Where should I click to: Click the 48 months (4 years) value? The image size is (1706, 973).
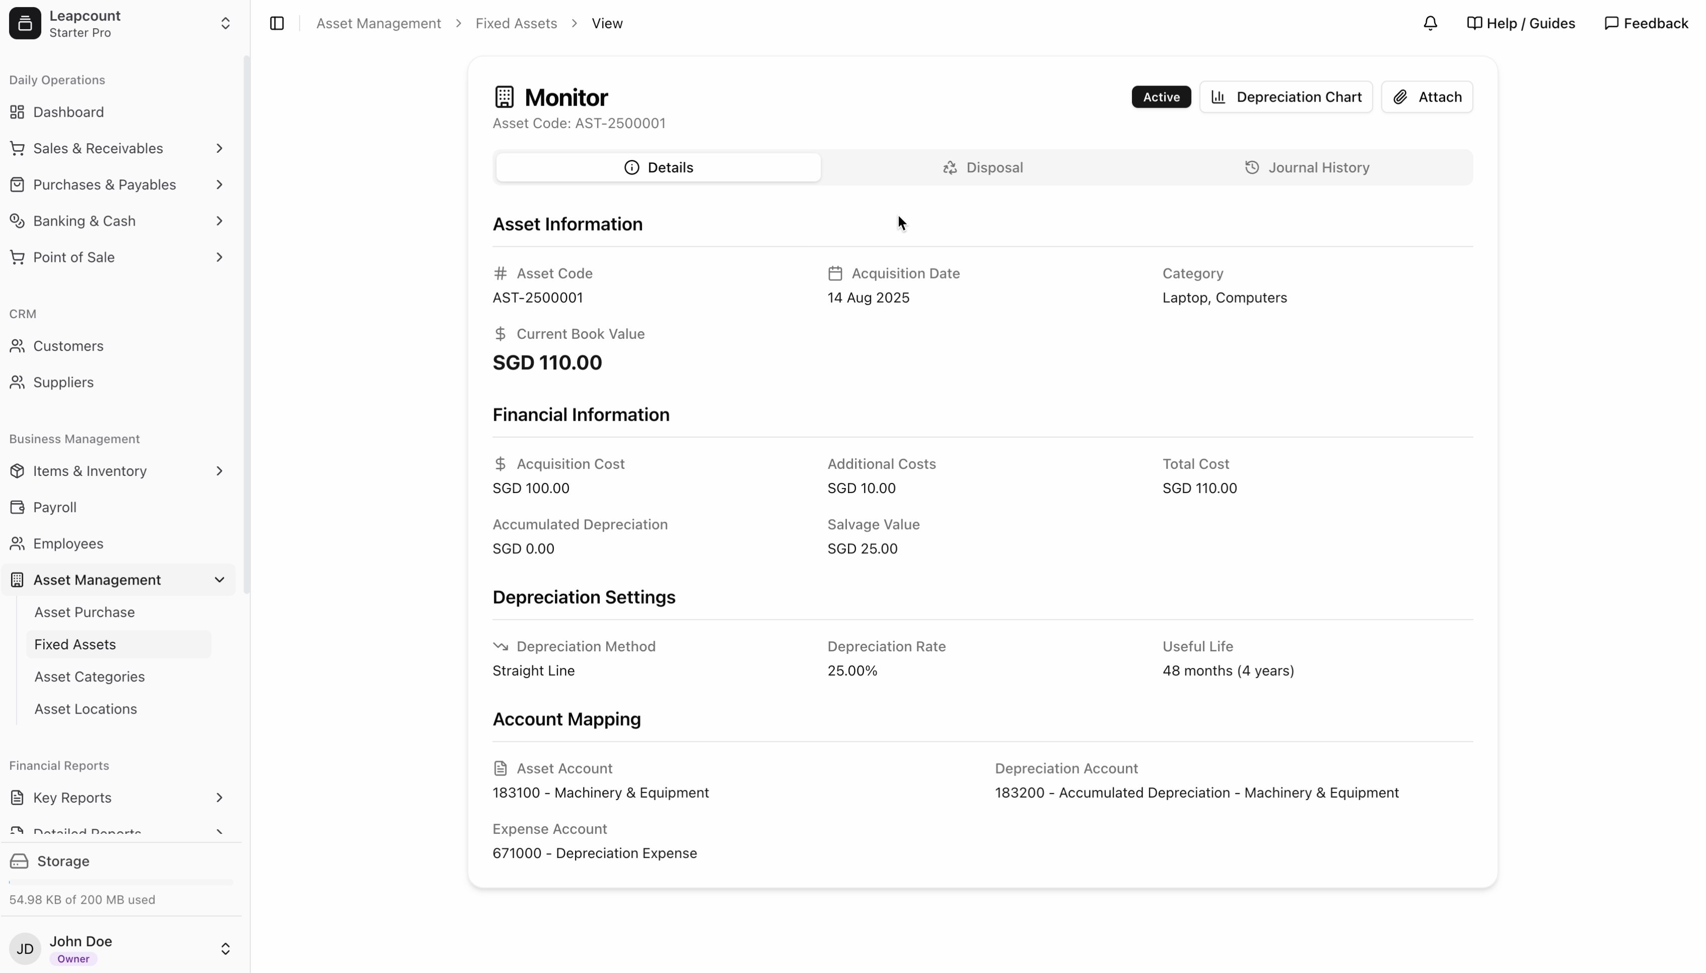1227,671
